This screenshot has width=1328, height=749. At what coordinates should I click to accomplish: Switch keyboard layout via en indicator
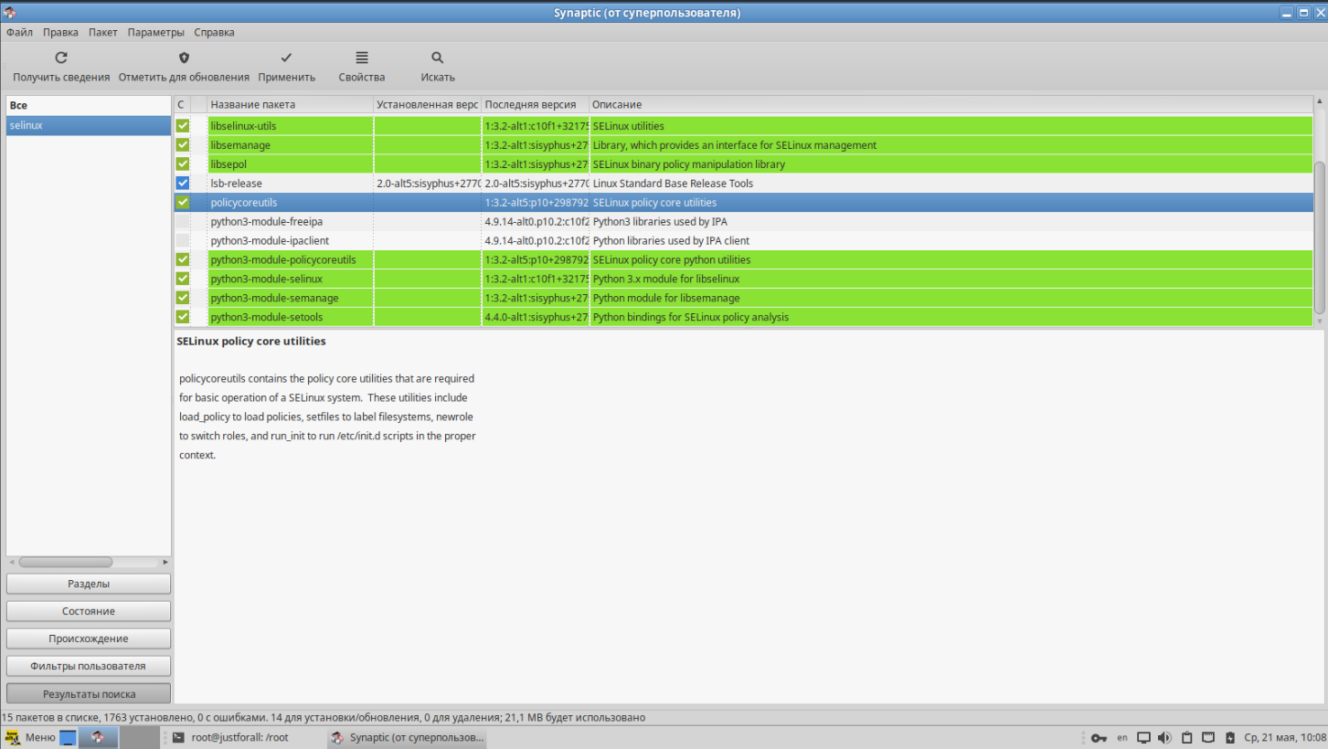pyautogui.click(x=1122, y=737)
